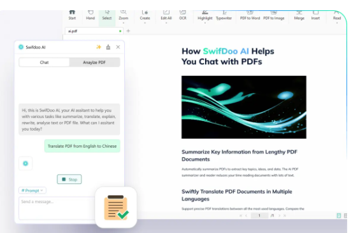Expand the Create tool dropdown

click(x=145, y=23)
